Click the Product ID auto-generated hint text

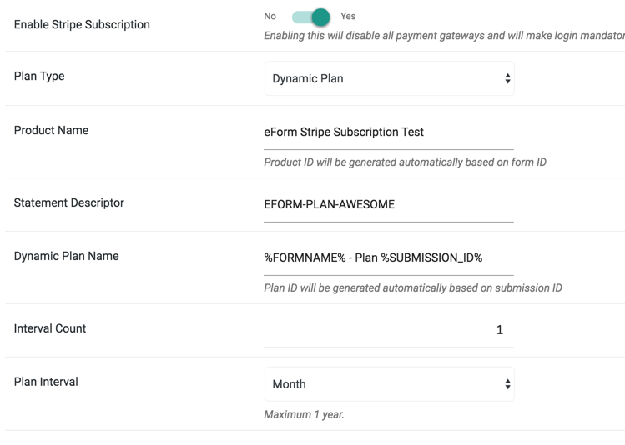click(405, 162)
